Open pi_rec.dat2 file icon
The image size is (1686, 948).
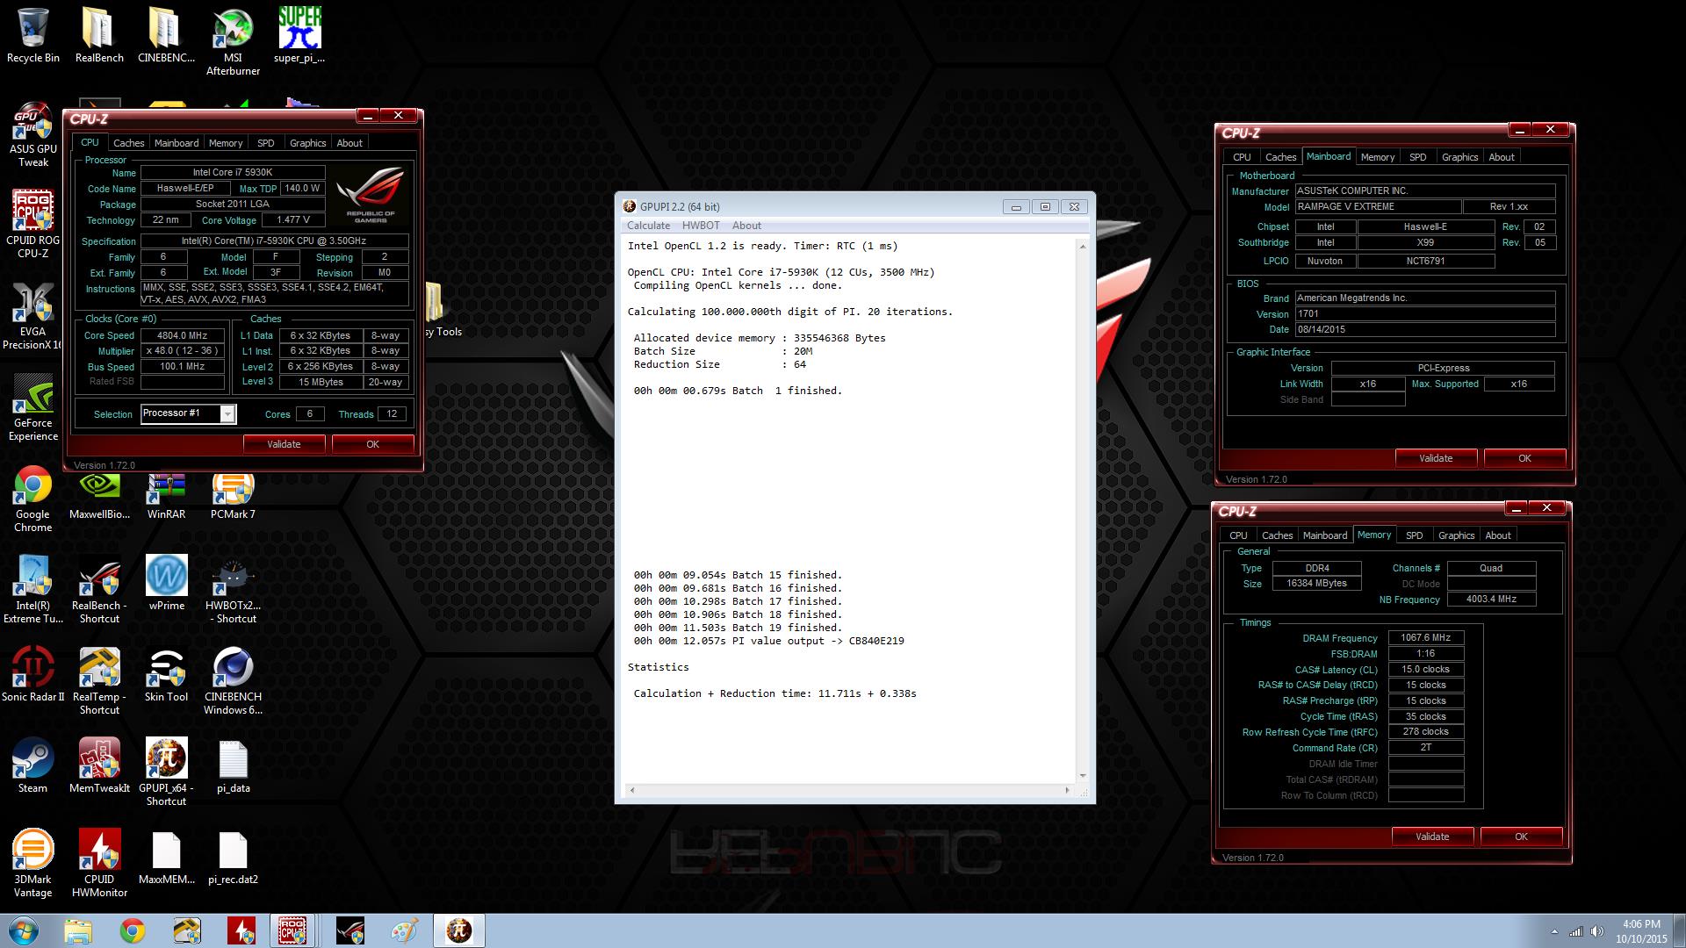[x=233, y=857]
